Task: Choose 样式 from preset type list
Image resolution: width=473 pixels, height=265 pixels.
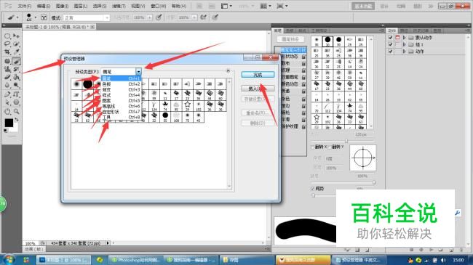Action: click(121, 95)
